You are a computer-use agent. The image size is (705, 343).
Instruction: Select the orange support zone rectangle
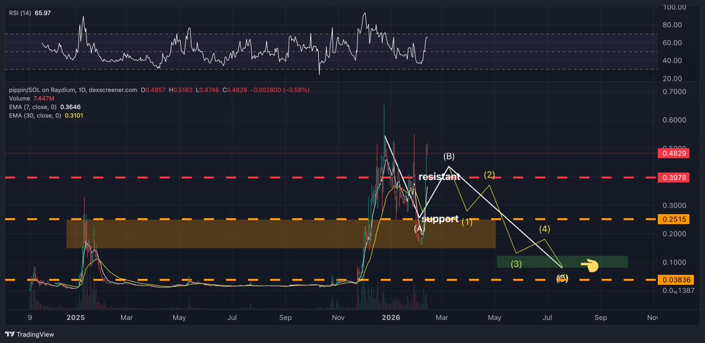click(x=281, y=234)
